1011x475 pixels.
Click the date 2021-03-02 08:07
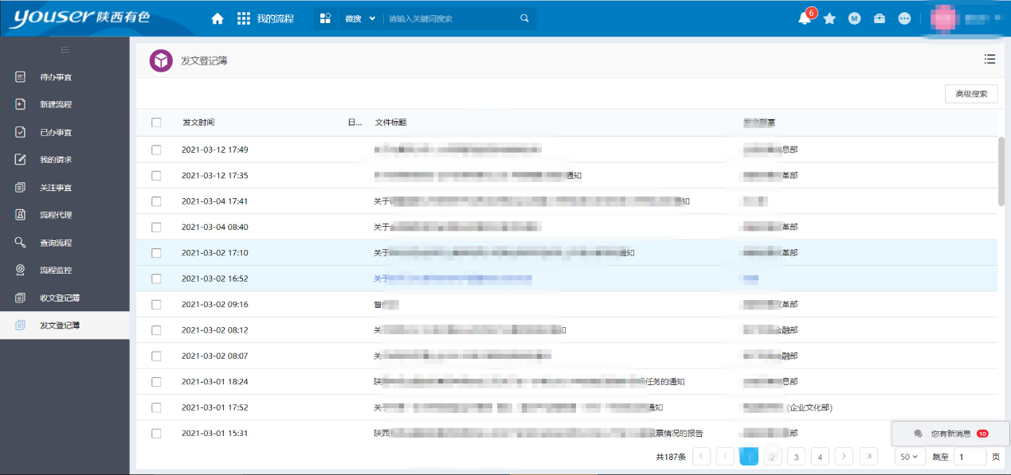(215, 356)
